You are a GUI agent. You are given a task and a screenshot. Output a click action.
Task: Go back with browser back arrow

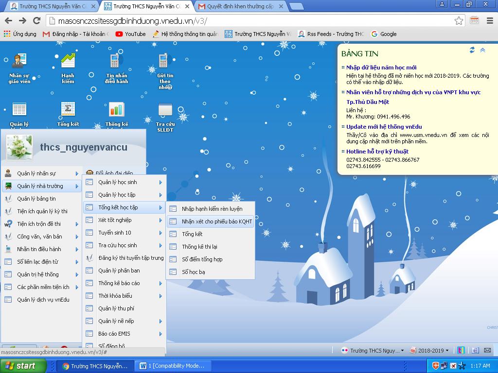(9, 21)
